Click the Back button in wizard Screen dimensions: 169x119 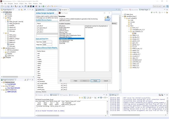coord(76,81)
